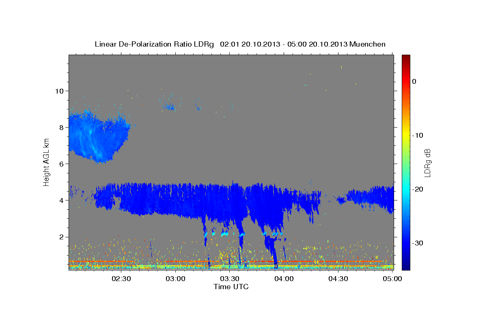This screenshot has height=324, width=487.
Task: Click the height tick label 8
Action: (x=61, y=127)
